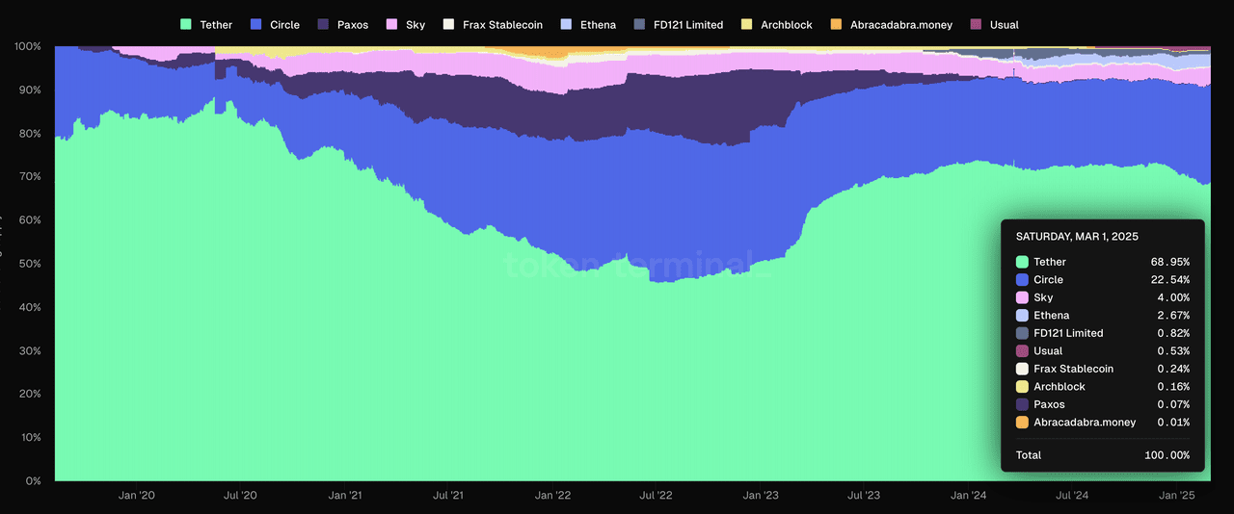This screenshot has width=1234, height=514.
Task: Click the 40% y-axis label
Action: pos(30,307)
